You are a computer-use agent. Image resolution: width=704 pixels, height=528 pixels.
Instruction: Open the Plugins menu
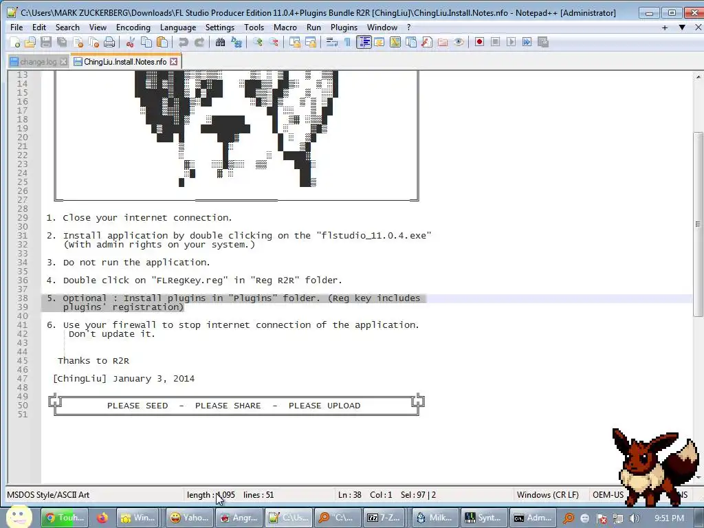click(x=344, y=27)
